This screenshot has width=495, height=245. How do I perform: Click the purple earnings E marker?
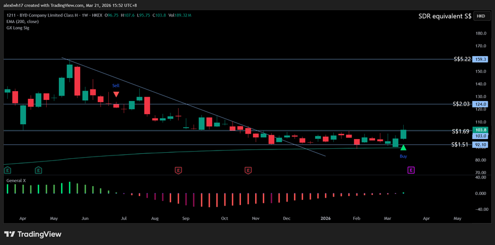click(410, 171)
